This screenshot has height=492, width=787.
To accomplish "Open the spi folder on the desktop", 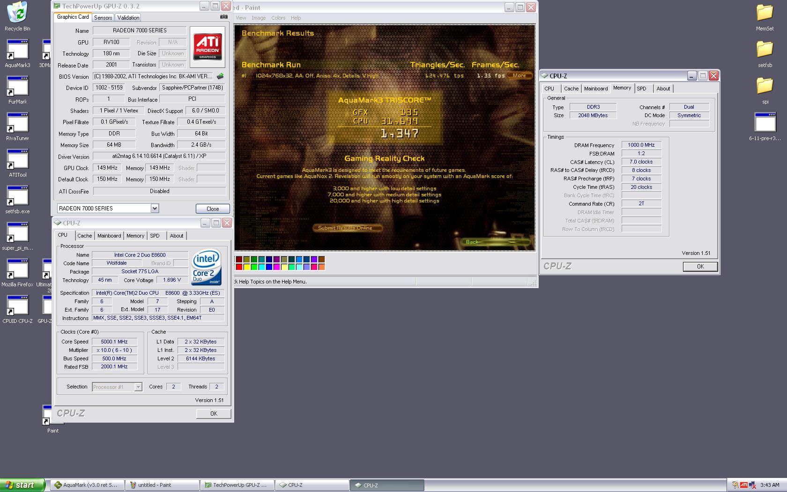I will pyautogui.click(x=765, y=90).
